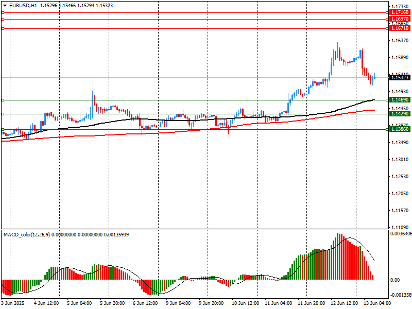Click the tallest green MACD histogram bar

[338, 256]
